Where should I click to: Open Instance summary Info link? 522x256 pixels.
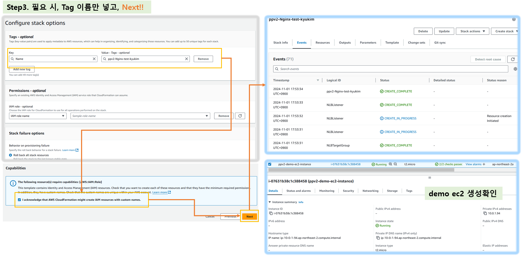coord(301,202)
